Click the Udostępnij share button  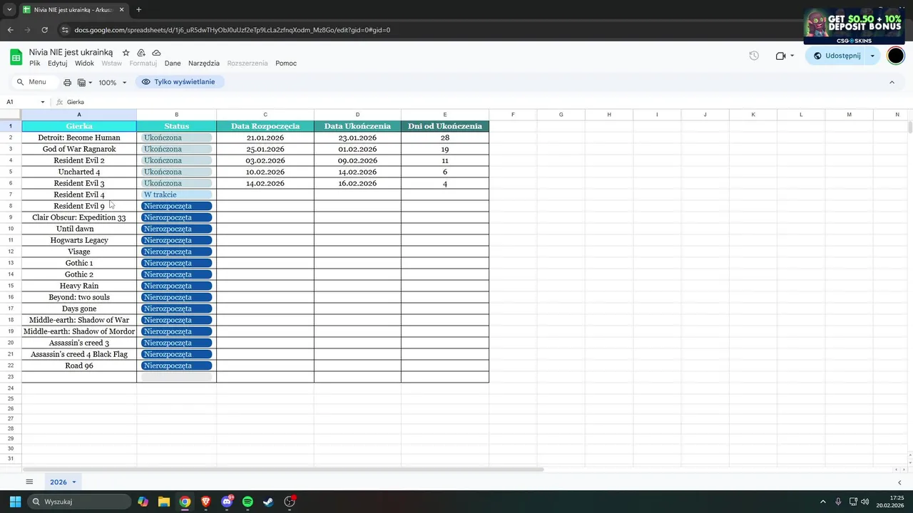point(836,56)
